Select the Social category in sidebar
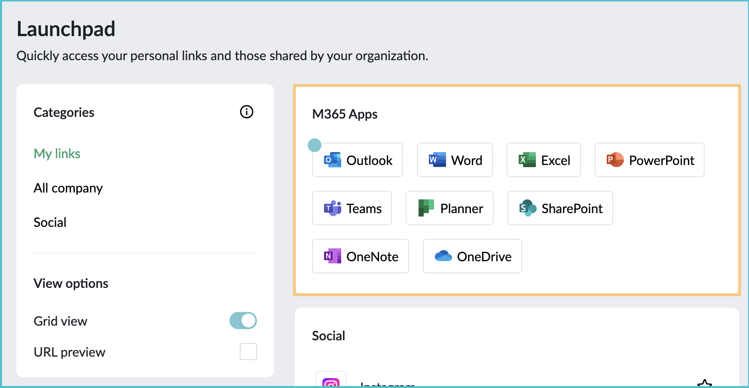Image resolution: width=749 pixels, height=388 pixels. point(50,223)
